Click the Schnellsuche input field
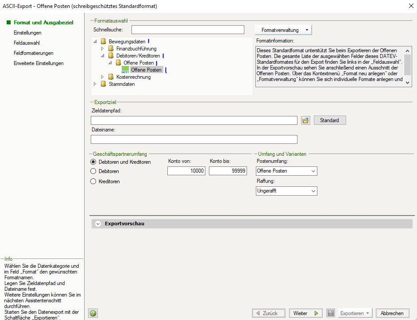Image resolution: width=417 pixels, height=320 pixels. point(188,30)
